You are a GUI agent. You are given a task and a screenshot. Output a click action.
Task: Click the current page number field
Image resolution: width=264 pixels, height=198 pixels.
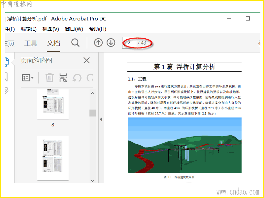(x=129, y=43)
